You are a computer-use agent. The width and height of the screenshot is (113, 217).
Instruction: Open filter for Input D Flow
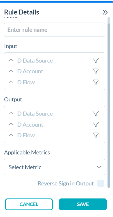(96, 82)
